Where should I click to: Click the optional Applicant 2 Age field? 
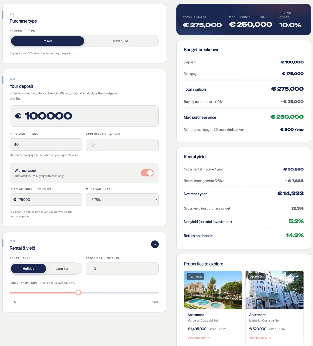[122, 145]
